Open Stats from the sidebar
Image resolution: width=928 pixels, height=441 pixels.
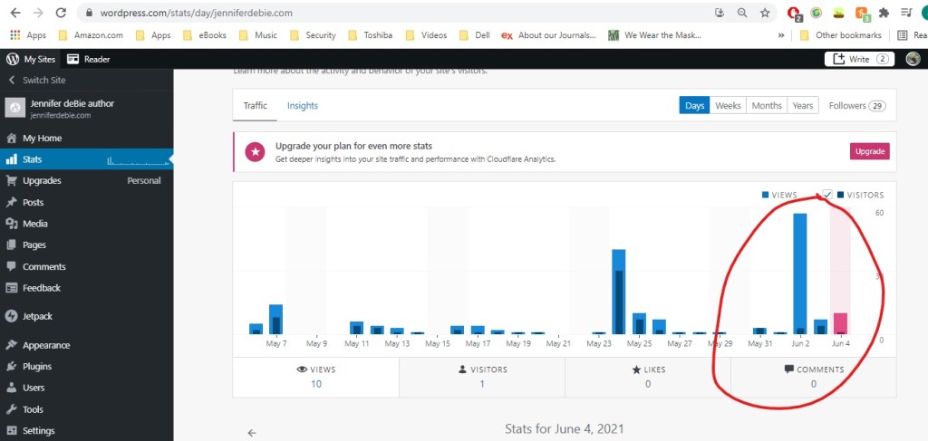33,159
